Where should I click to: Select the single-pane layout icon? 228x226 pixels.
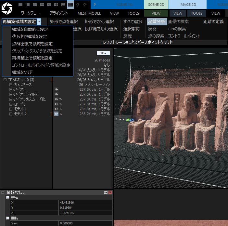coord(20,5)
